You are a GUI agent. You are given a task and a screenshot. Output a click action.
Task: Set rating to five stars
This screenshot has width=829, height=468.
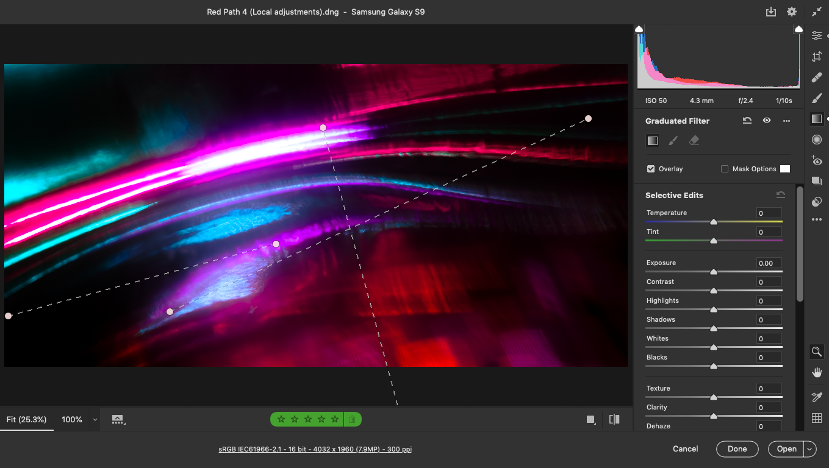click(335, 419)
